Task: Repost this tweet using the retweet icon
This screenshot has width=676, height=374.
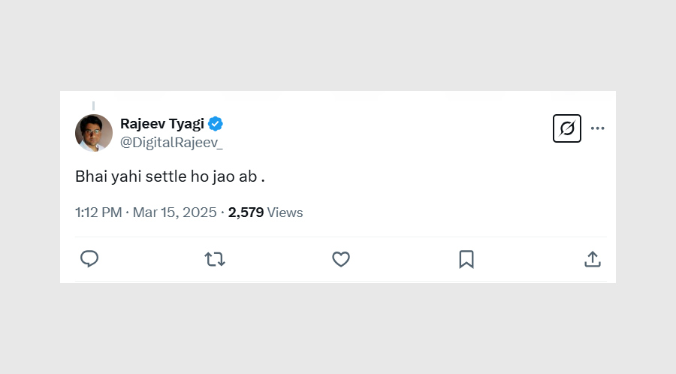Action: click(215, 259)
